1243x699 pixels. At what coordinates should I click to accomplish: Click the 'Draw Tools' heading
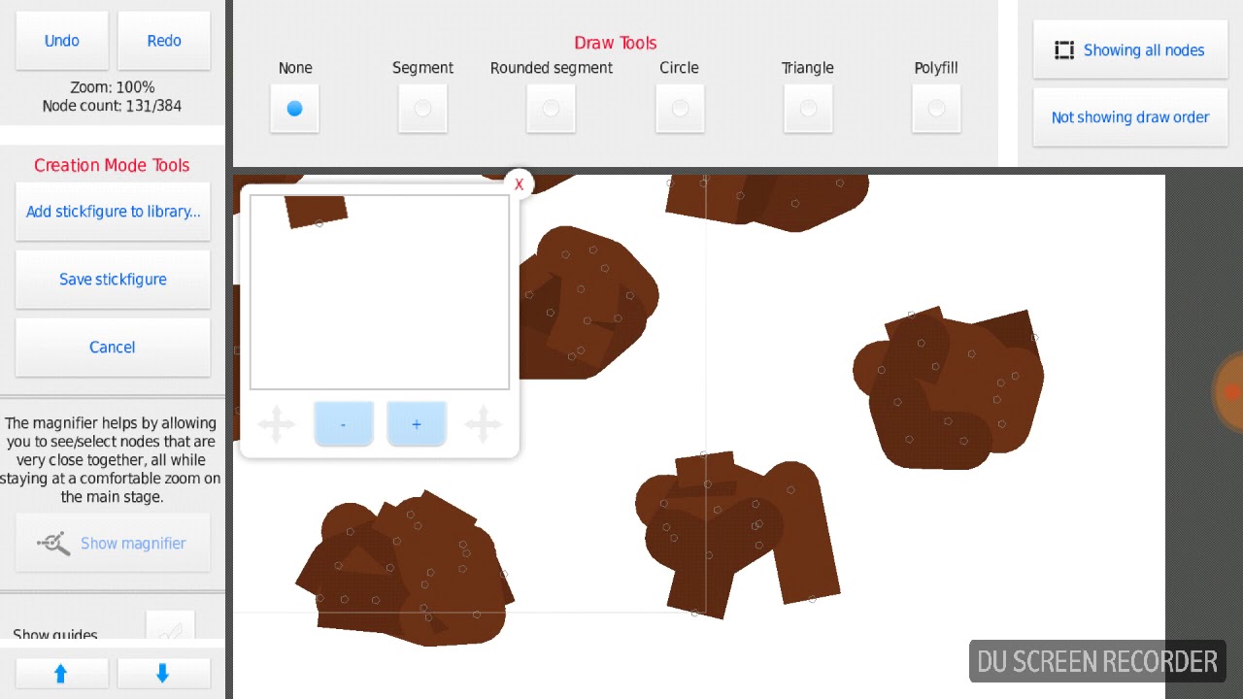(x=616, y=43)
